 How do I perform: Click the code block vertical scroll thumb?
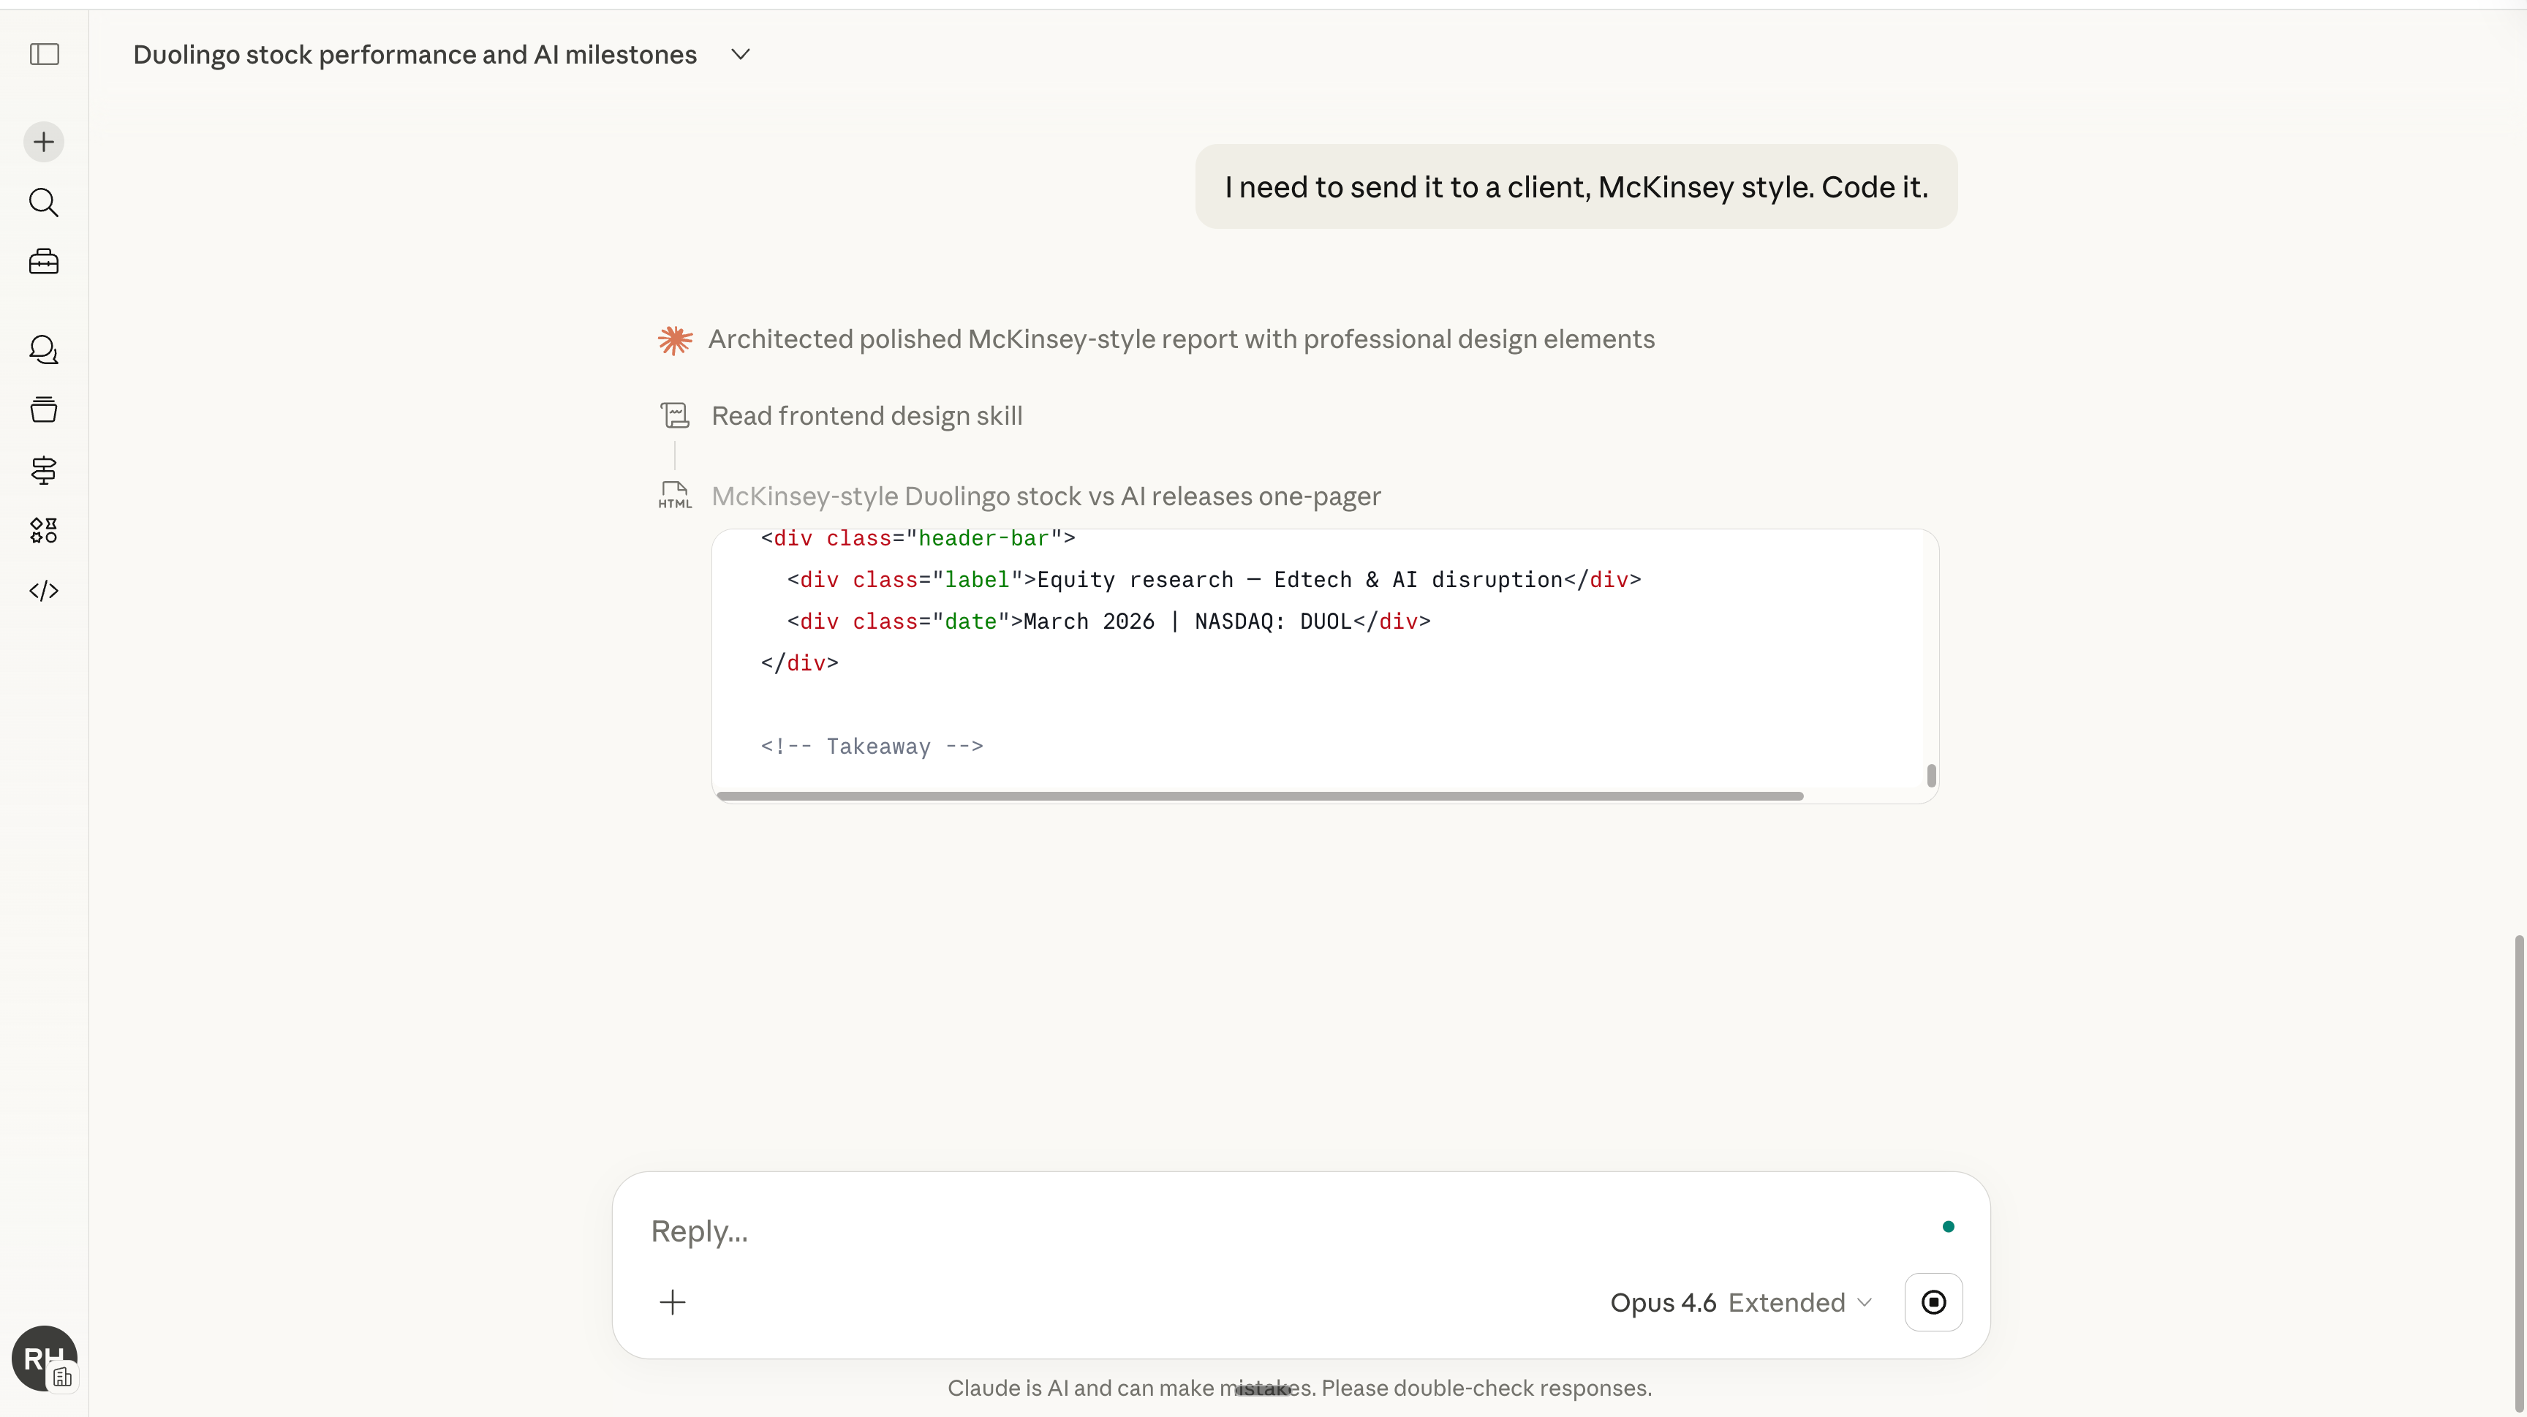(x=1930, y=776)
